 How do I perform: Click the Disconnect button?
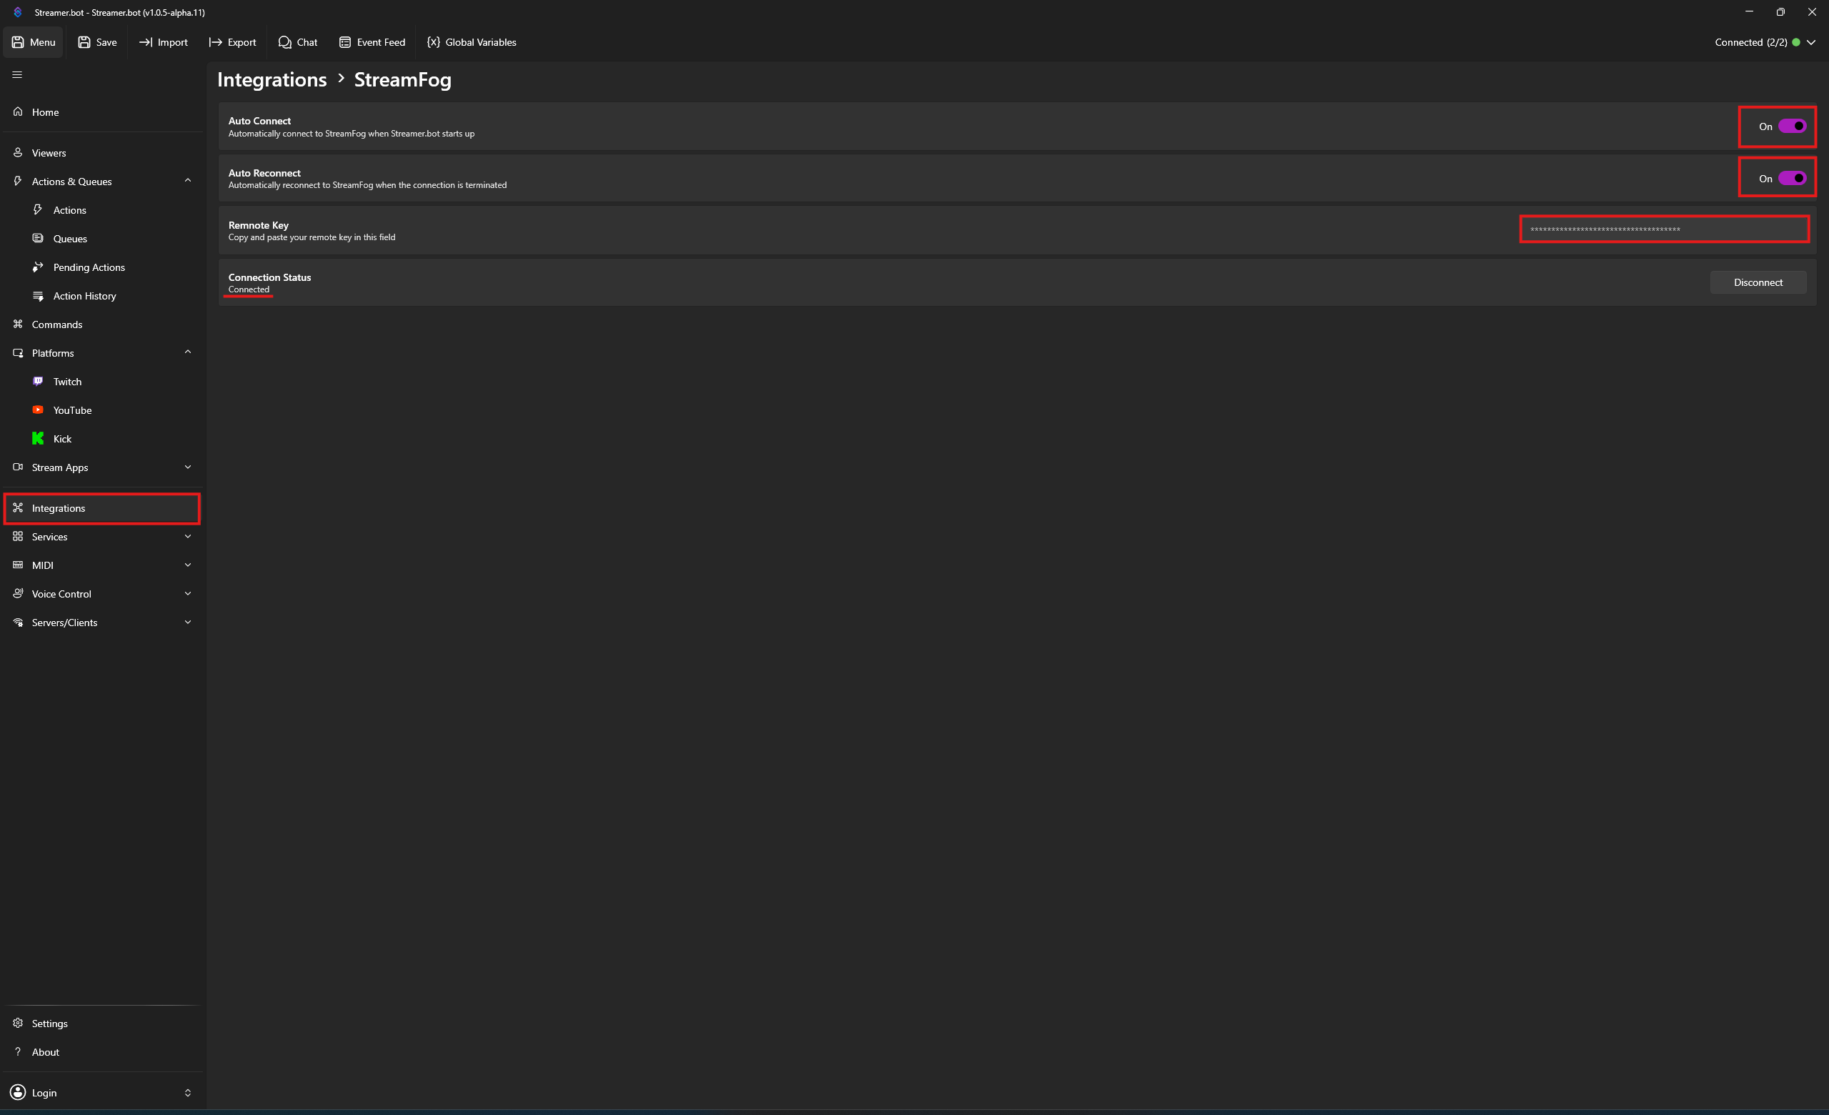(1758, 282)
